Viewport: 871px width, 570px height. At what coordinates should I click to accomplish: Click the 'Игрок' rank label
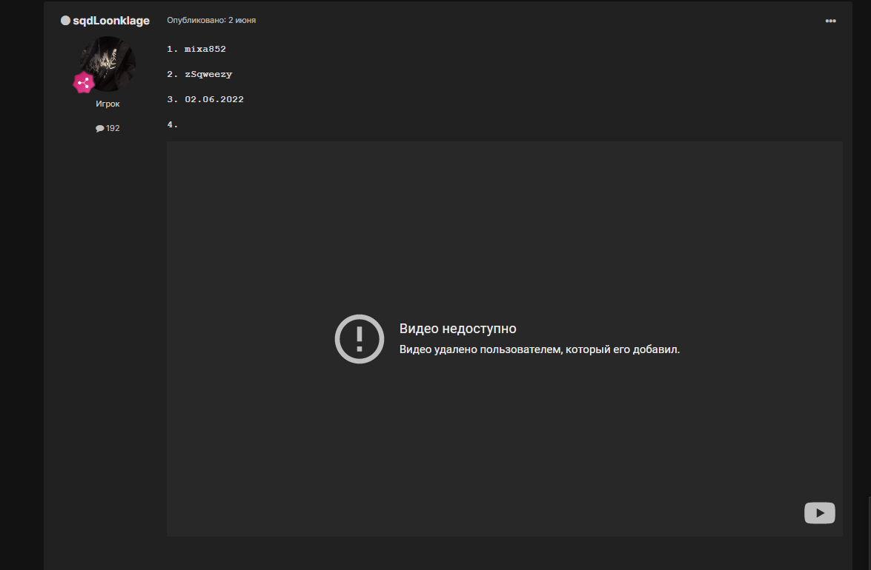[x=107, y=104]
